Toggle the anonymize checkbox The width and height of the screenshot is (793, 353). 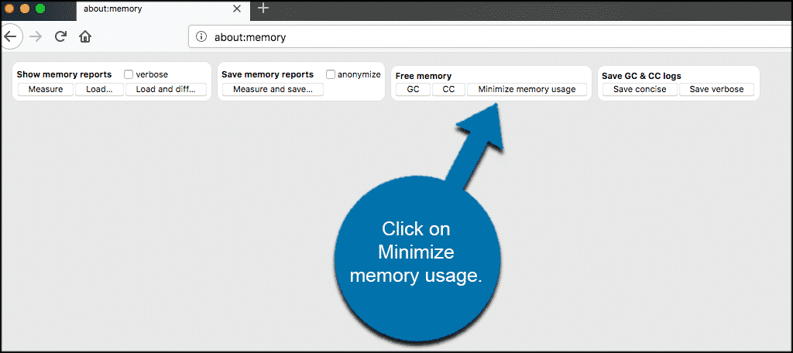[x=331, y=74]
